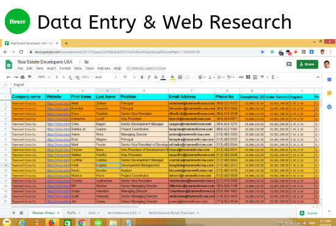336x226 pixels.
Task: Reload the page in Chrome
Action: [21, 52]
